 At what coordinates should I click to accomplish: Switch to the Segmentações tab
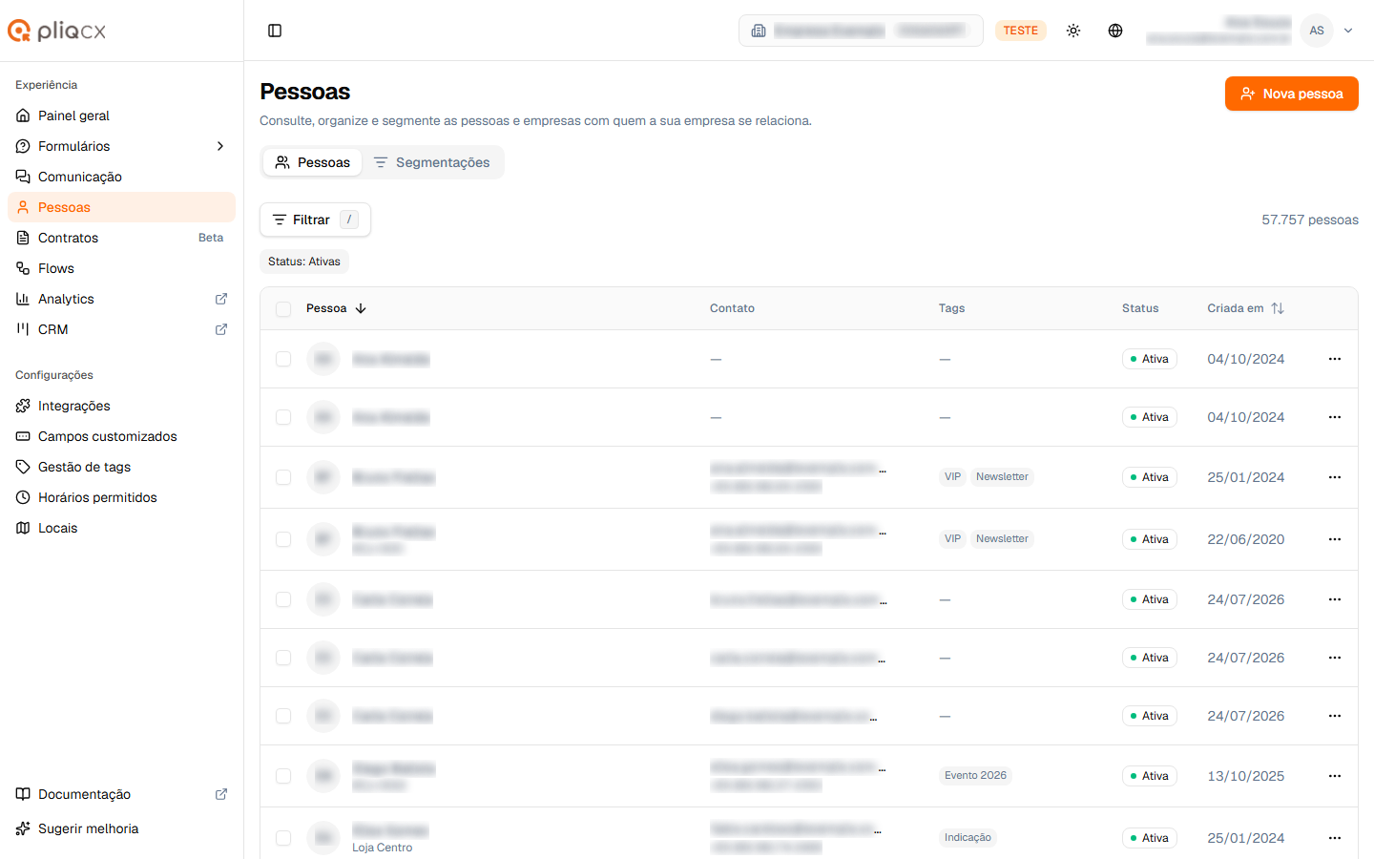click(431, 162)
